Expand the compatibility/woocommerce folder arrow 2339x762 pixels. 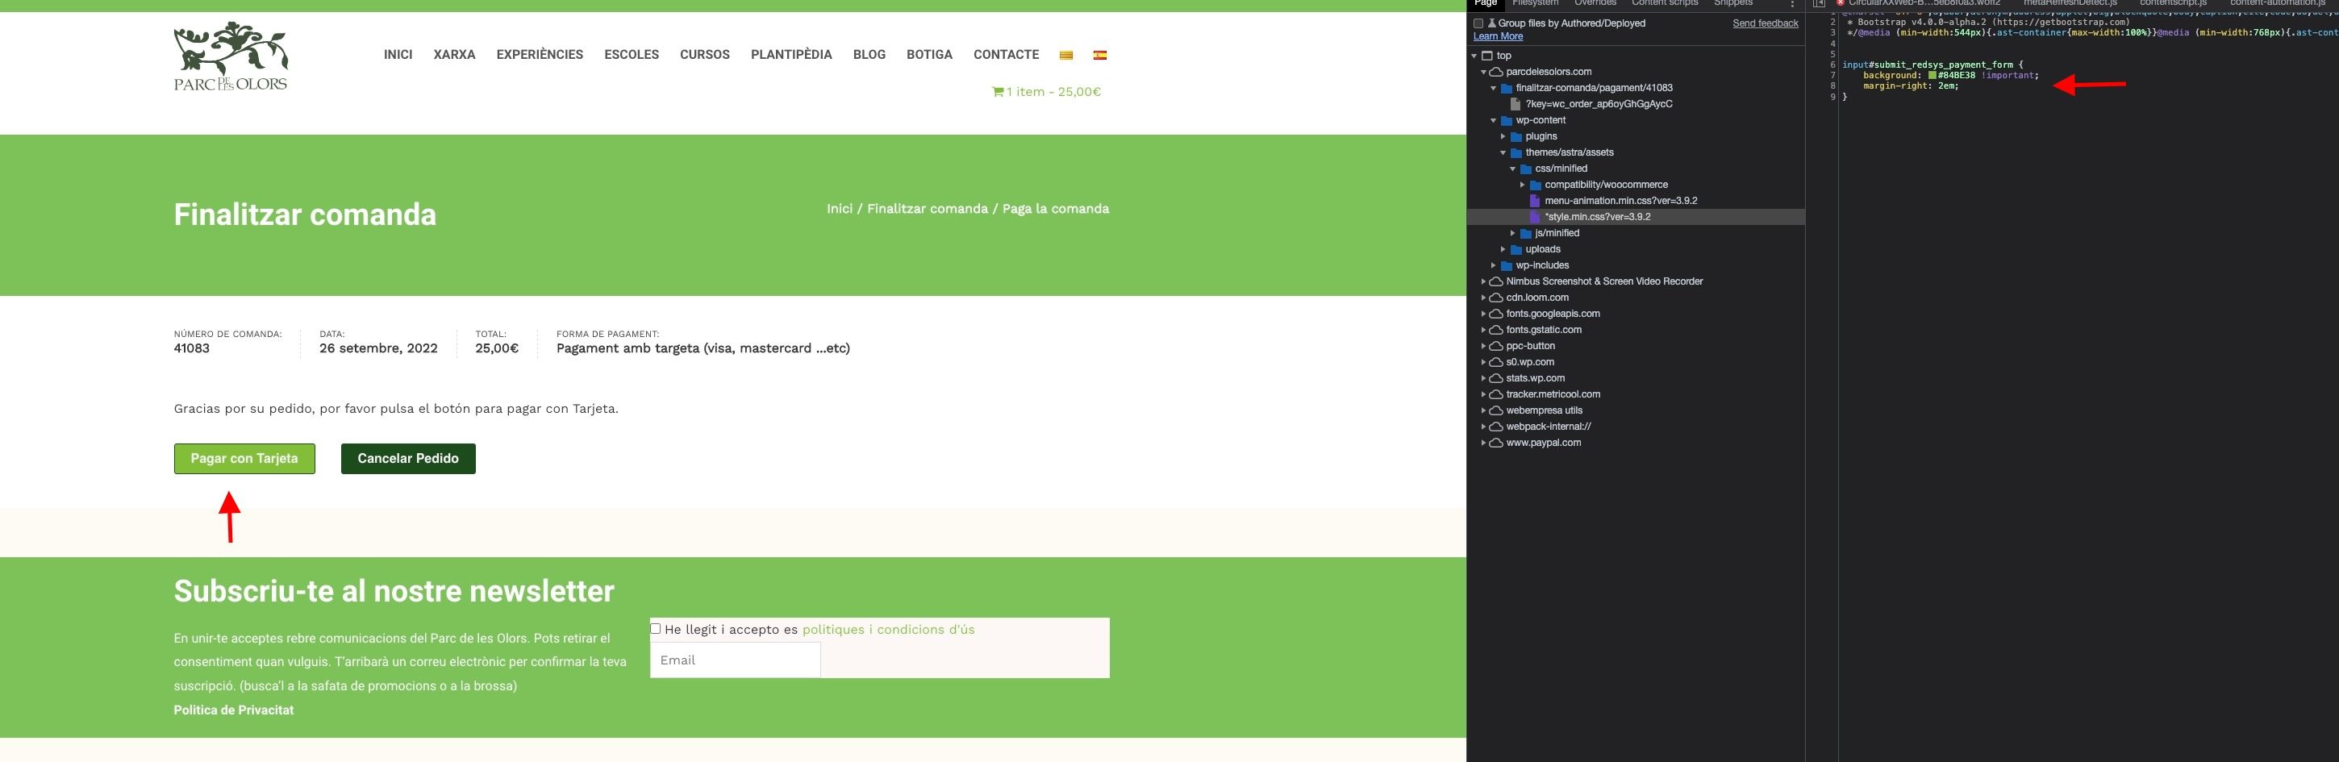[x=1523, y=185]
